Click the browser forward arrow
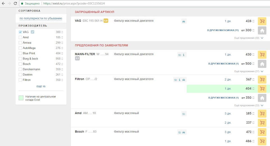 9,3
